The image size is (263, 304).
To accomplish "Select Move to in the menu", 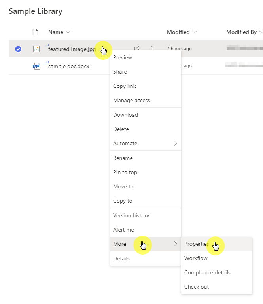I will (146, 186).
